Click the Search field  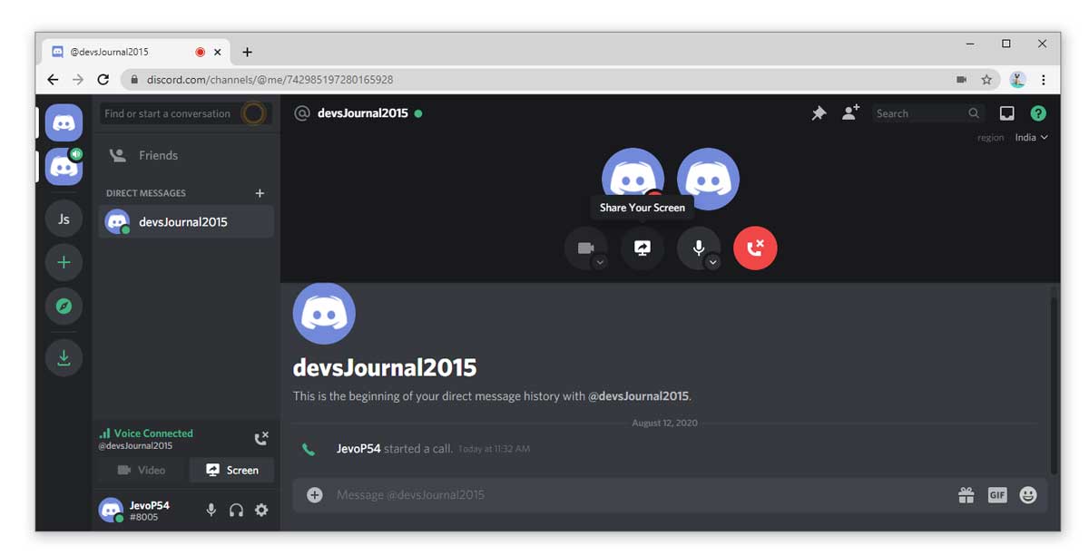click(x=929, y=113)
